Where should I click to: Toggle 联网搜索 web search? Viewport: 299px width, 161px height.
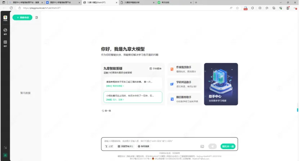[144, 146]
